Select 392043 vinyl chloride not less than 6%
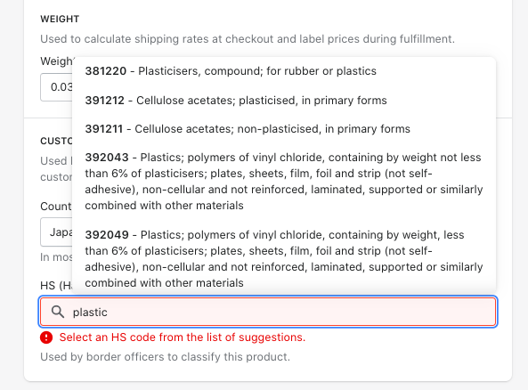528x390 pixels. click(x=284, y=182)
